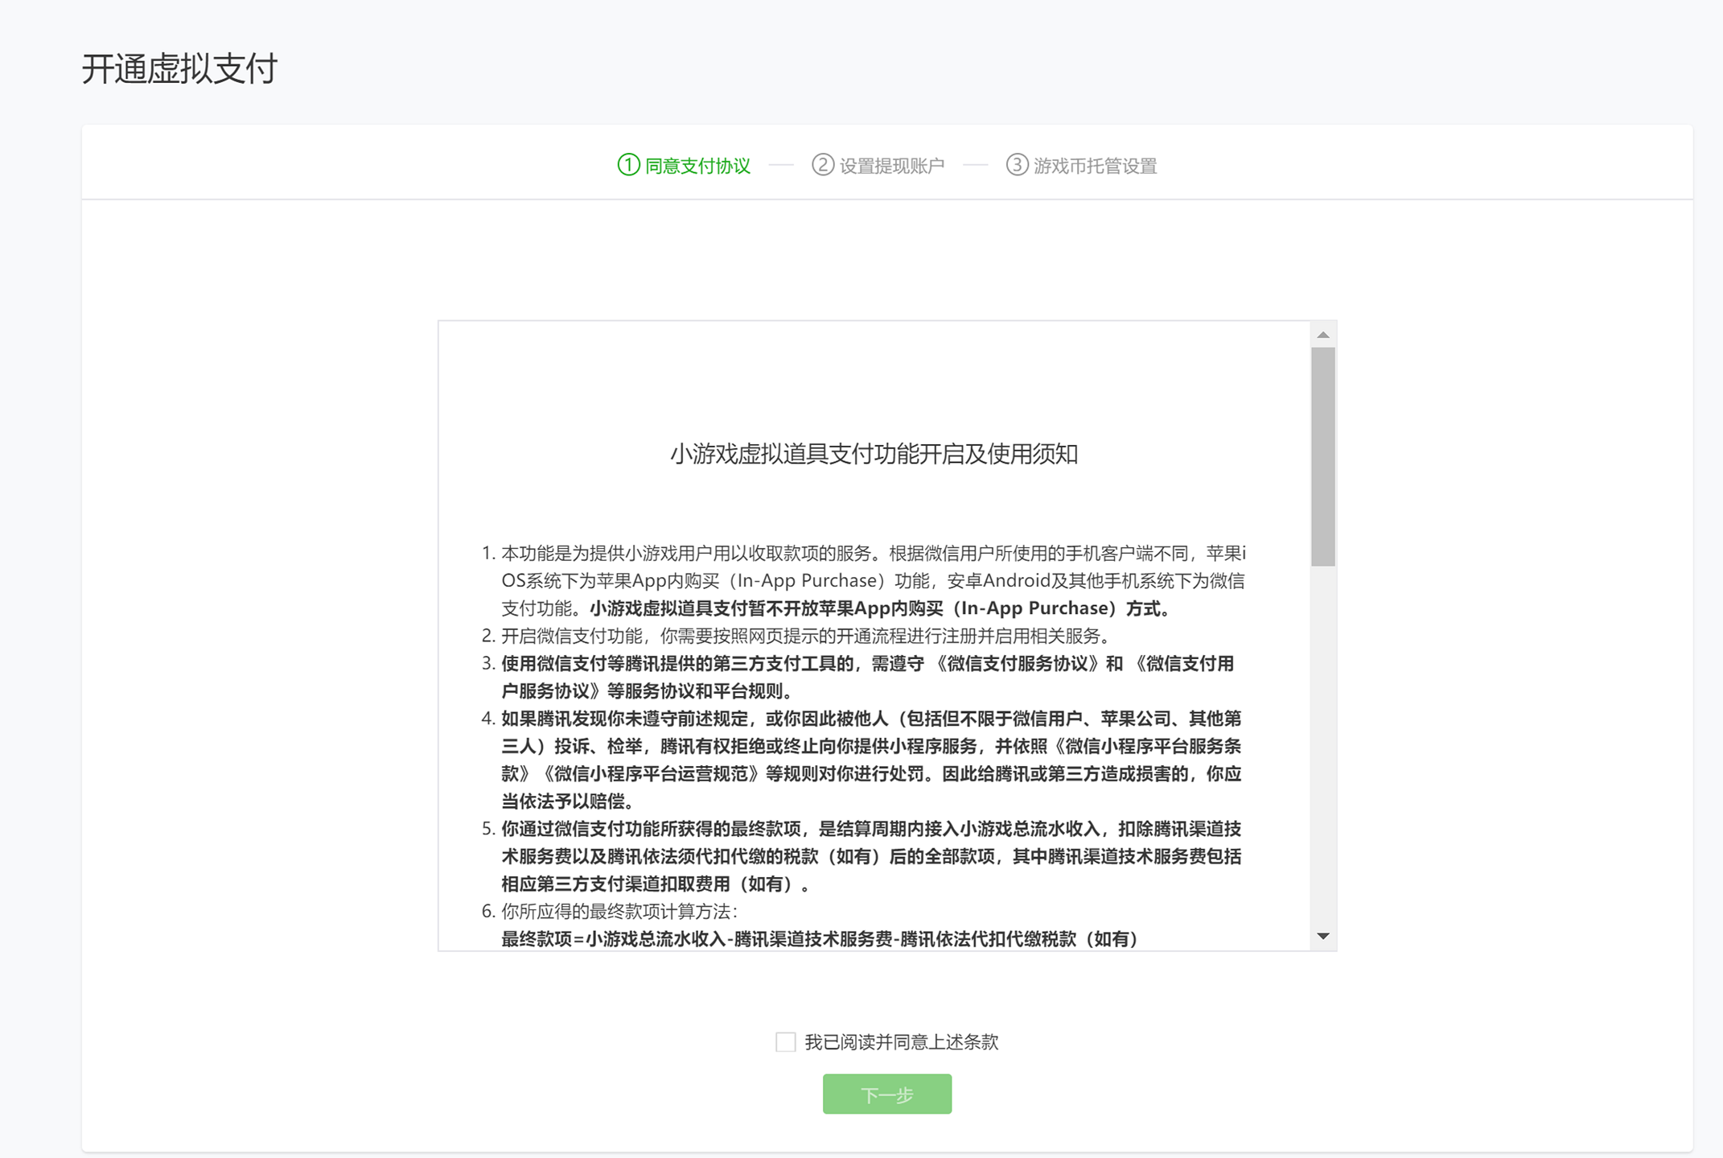
Task: Click clause 2 about 开启微信支付功能
Action: click(x=804, y=637)
